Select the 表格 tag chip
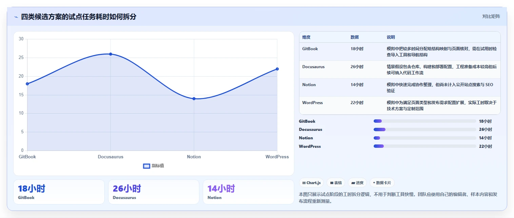Viewport: 514px width, 218px height. tap(336, 183)
